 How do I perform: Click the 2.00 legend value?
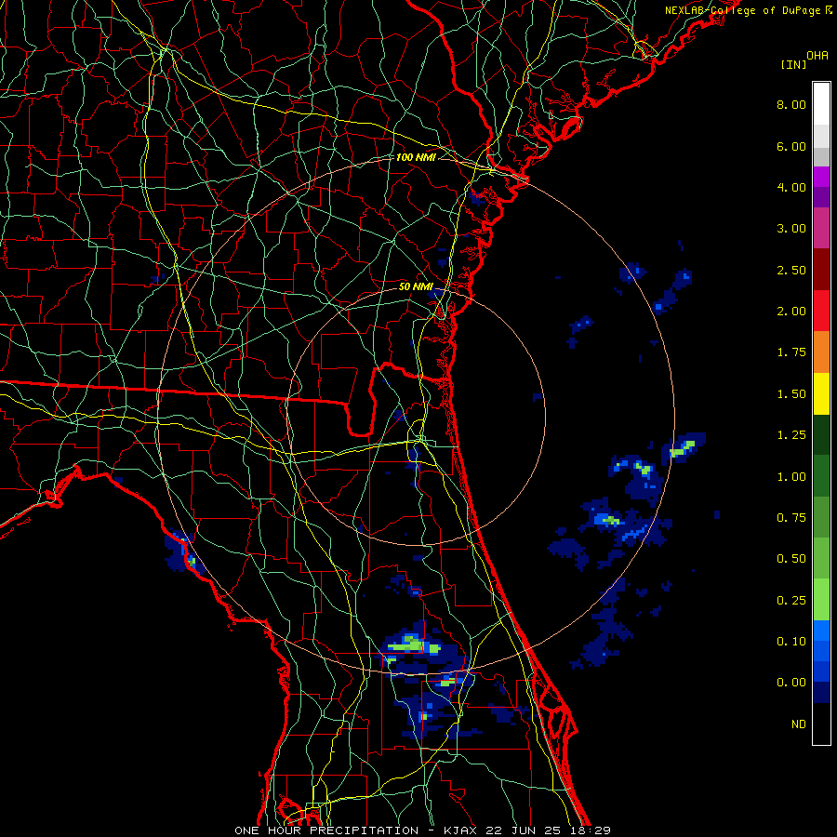pyautogui.click(x=791, y=312)
